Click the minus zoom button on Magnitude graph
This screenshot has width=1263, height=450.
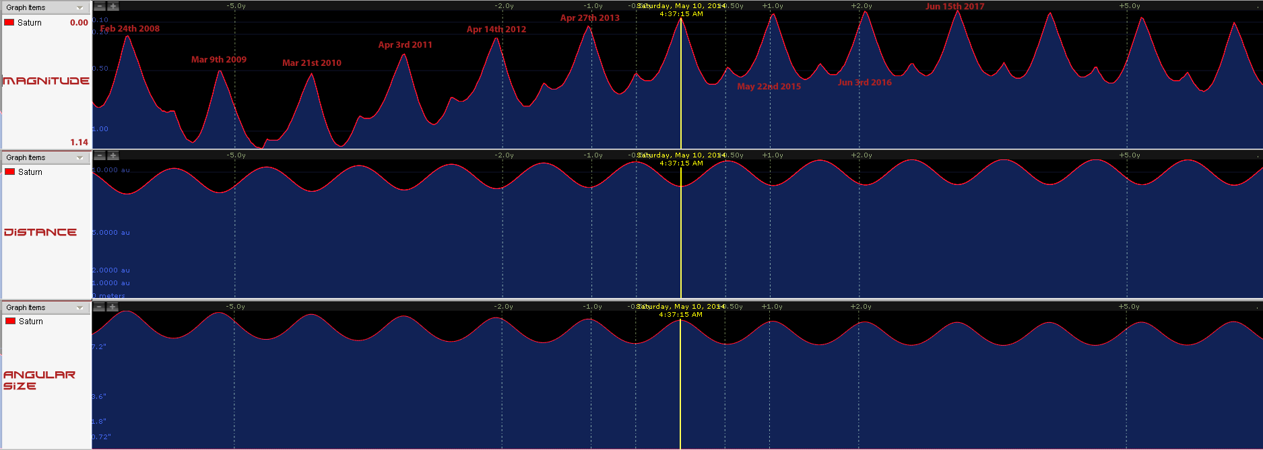pos(100,6)
